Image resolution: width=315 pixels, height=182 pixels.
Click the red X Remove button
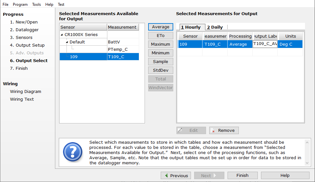(224, 130)
